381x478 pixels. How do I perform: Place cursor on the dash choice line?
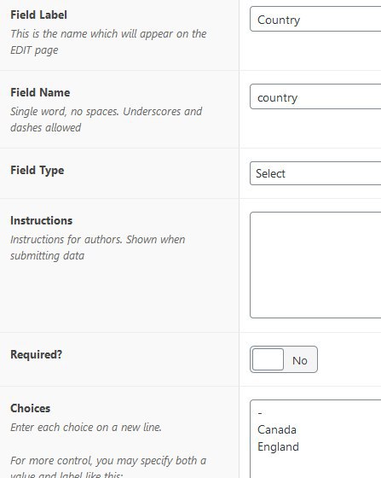(260, 413)
